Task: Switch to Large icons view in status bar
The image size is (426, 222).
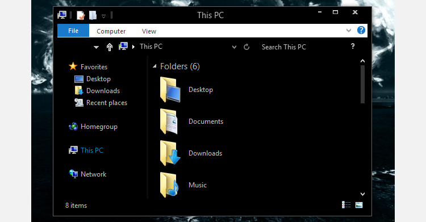Action: [359, 205]
